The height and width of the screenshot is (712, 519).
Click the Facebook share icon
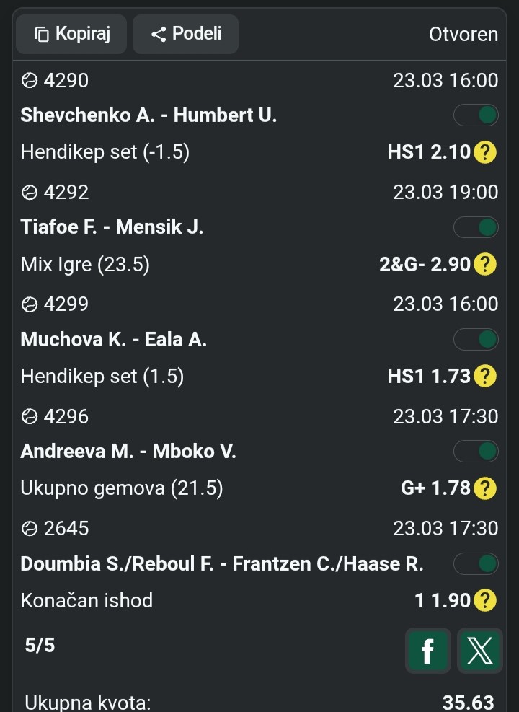click(427, 650)
